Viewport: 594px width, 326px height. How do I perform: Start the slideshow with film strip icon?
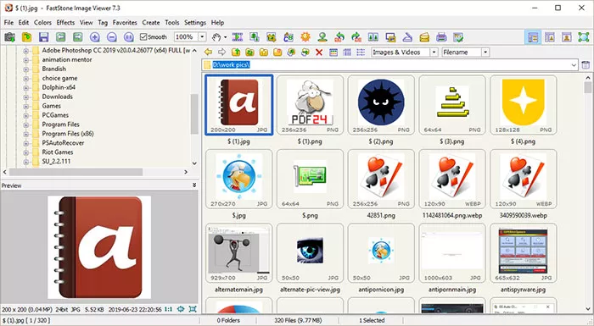[x=238, y=37]
